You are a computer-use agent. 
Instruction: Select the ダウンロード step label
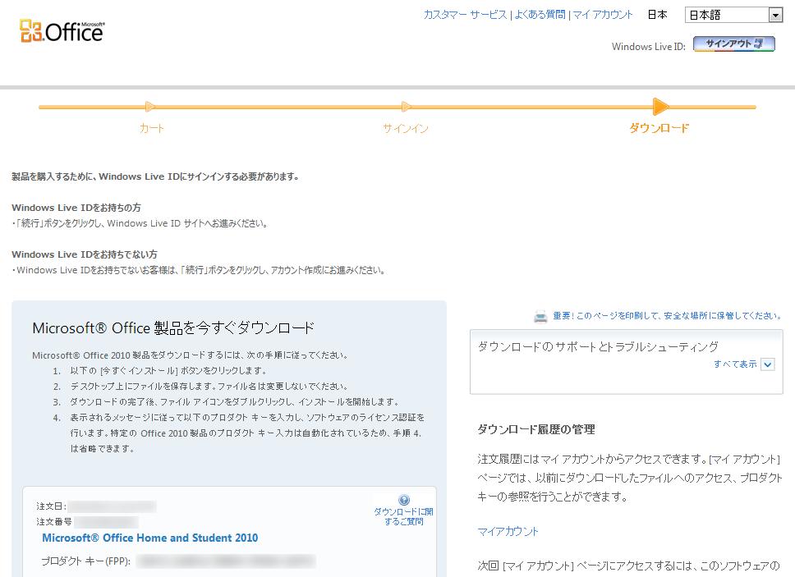coord(659,128)
